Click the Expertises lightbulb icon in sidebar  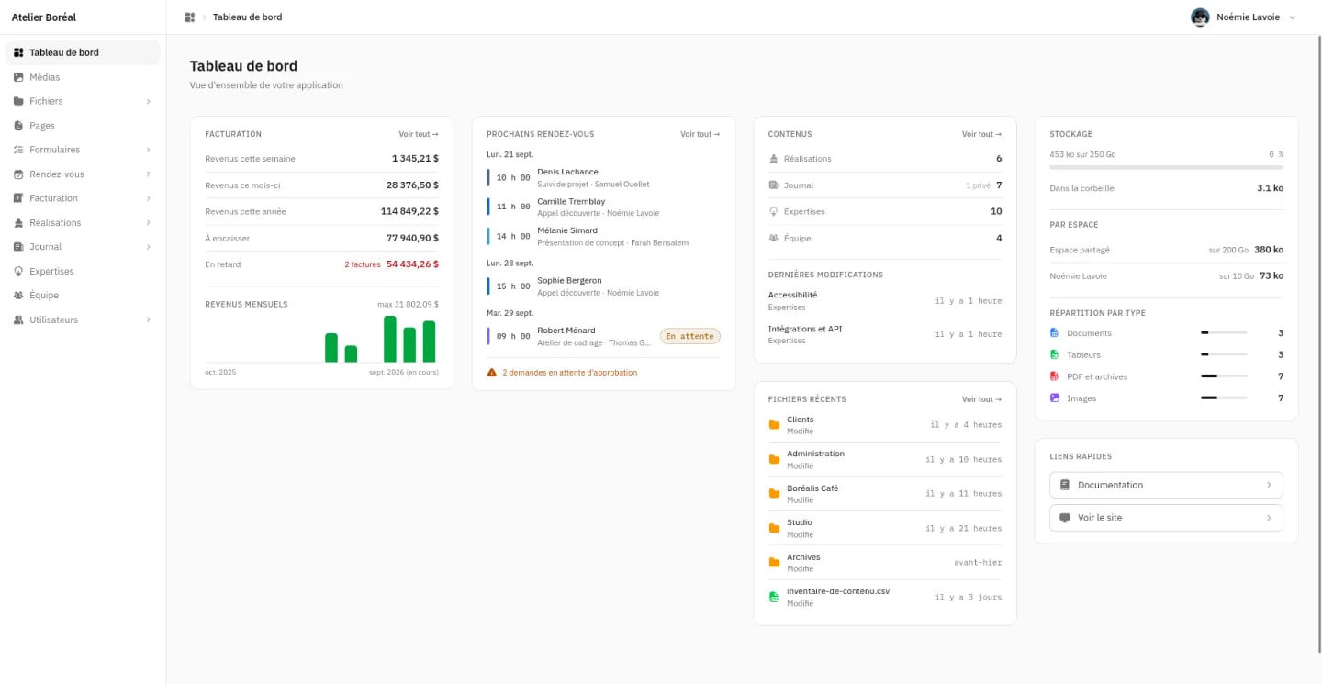click(18, 272)
